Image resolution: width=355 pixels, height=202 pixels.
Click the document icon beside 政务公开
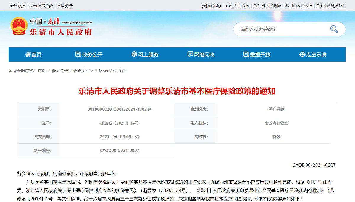pyautogui.click(x=78, y=54)
